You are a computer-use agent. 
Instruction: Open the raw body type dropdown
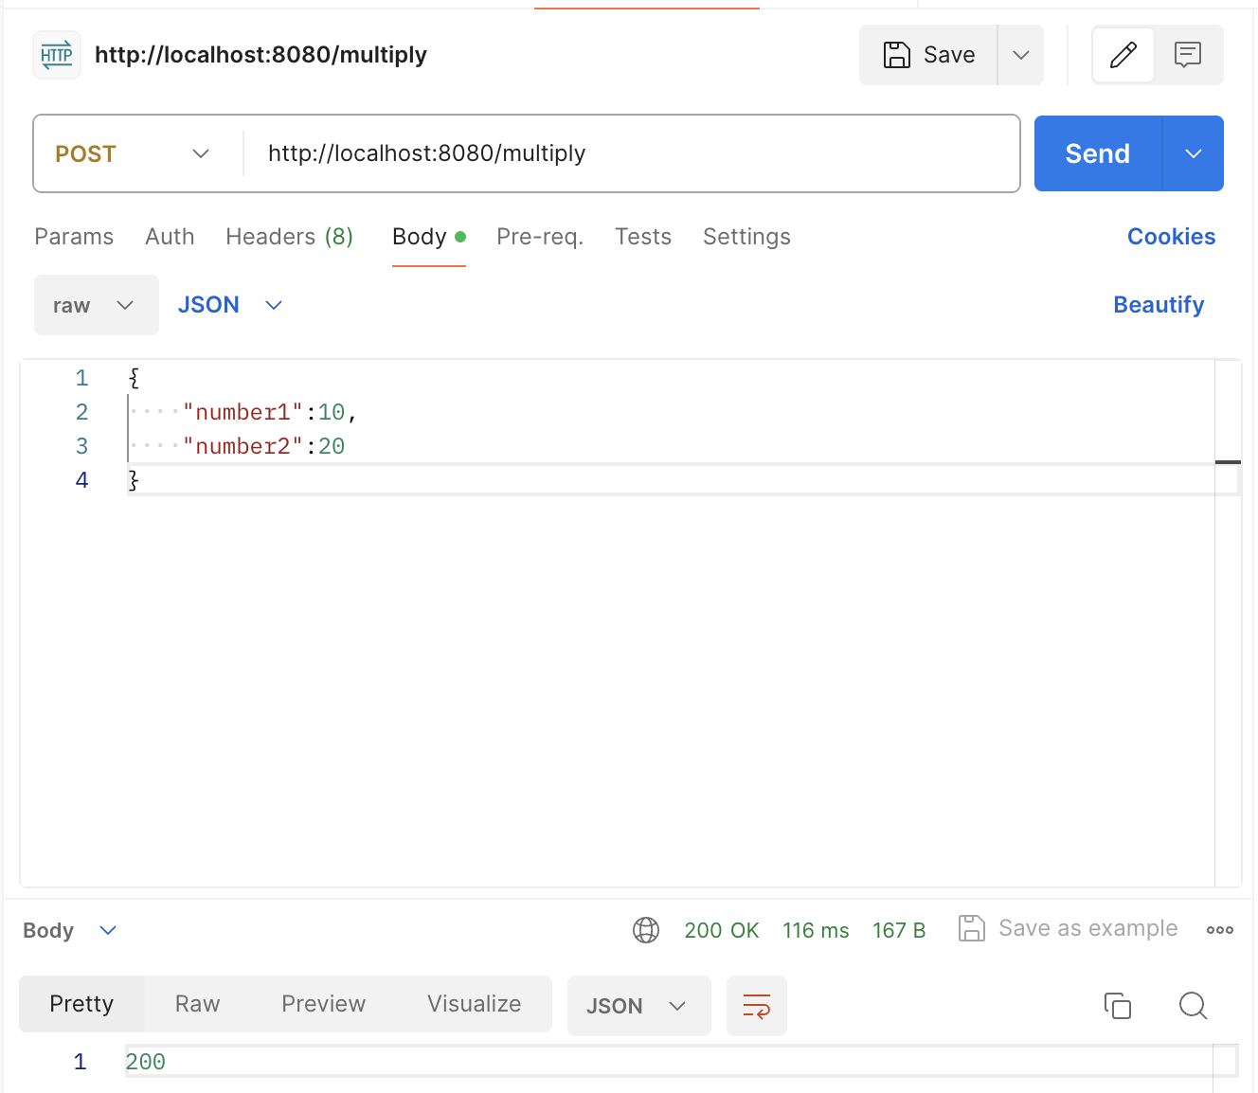(97, 305)
